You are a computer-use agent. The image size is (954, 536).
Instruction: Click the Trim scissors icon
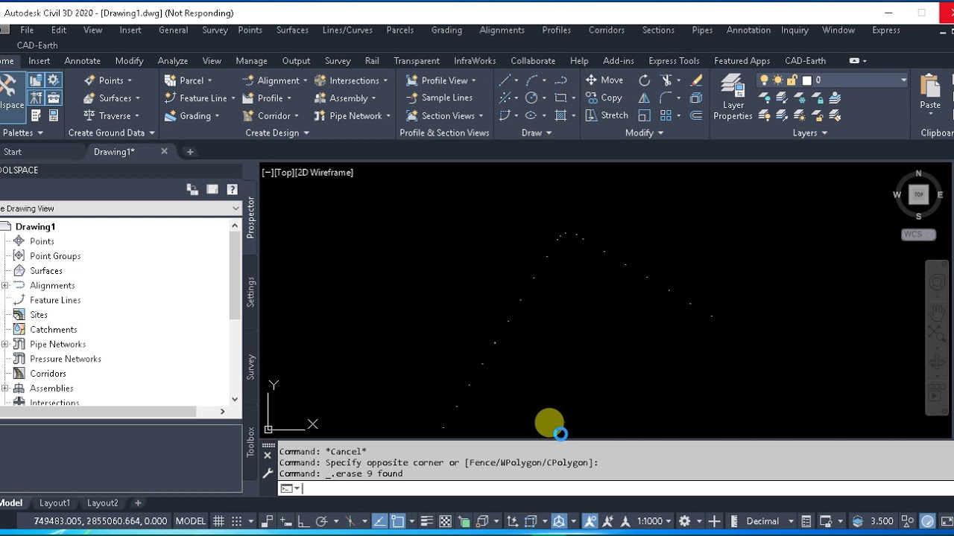pos(666,80)
